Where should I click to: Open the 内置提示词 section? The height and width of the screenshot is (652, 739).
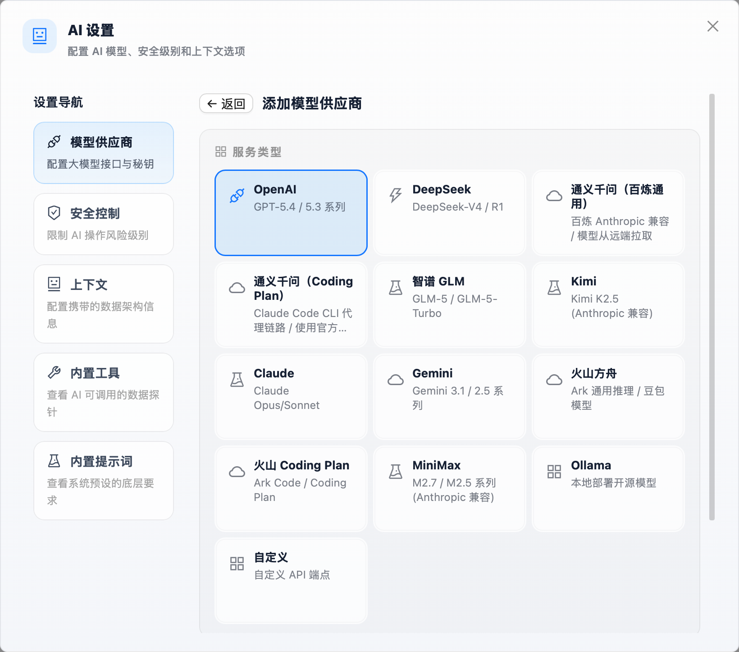(x=104, y=481)
